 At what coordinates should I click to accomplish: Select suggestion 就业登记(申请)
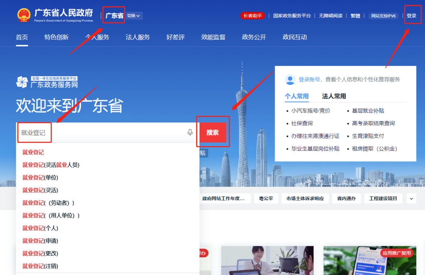click(40, 241)
